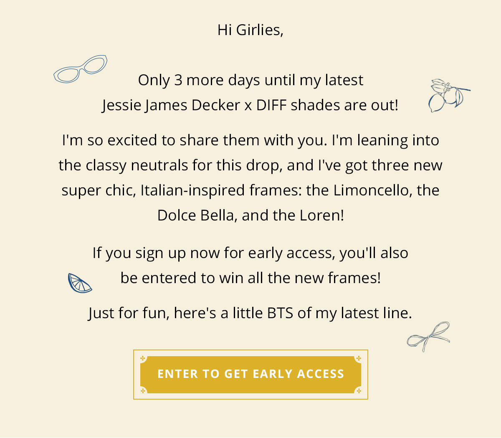Click the 'Hi Girlies,' greeting text
Screen dimensions: 501x438
tap(250, 30)
